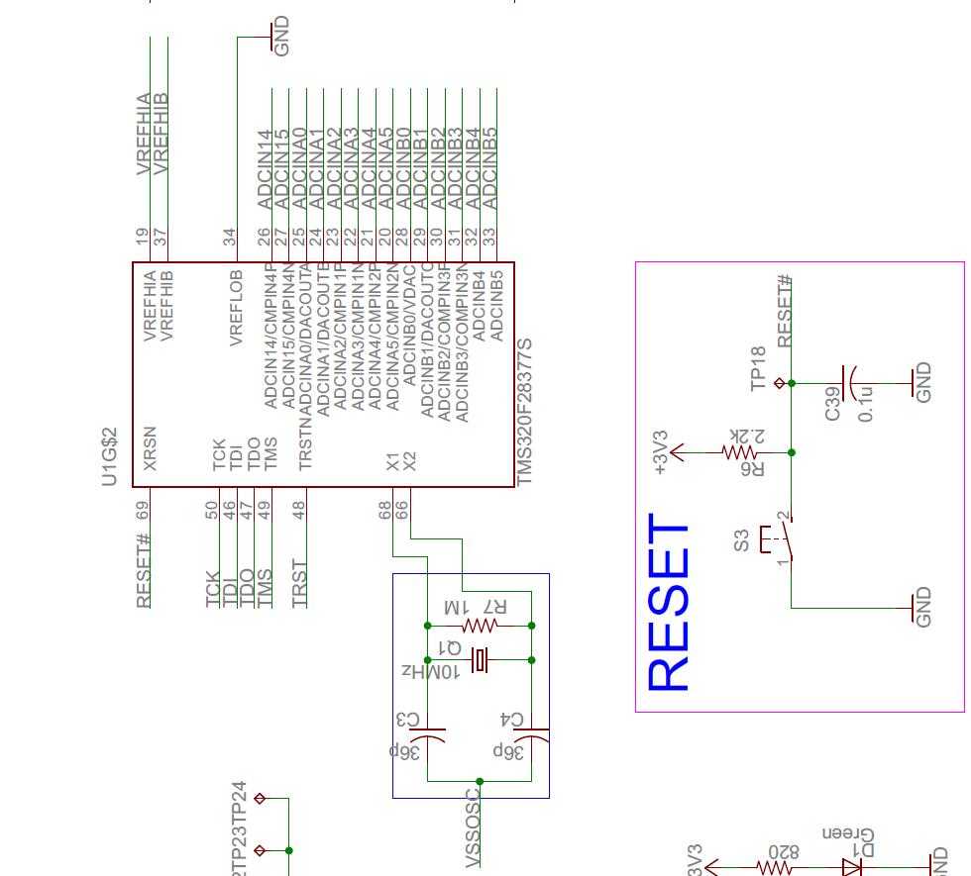The height and width of the screenshot is (876, 971).
Task: Select the Q1 10MHz crystal symbol
Action: (x=481, y=658)
